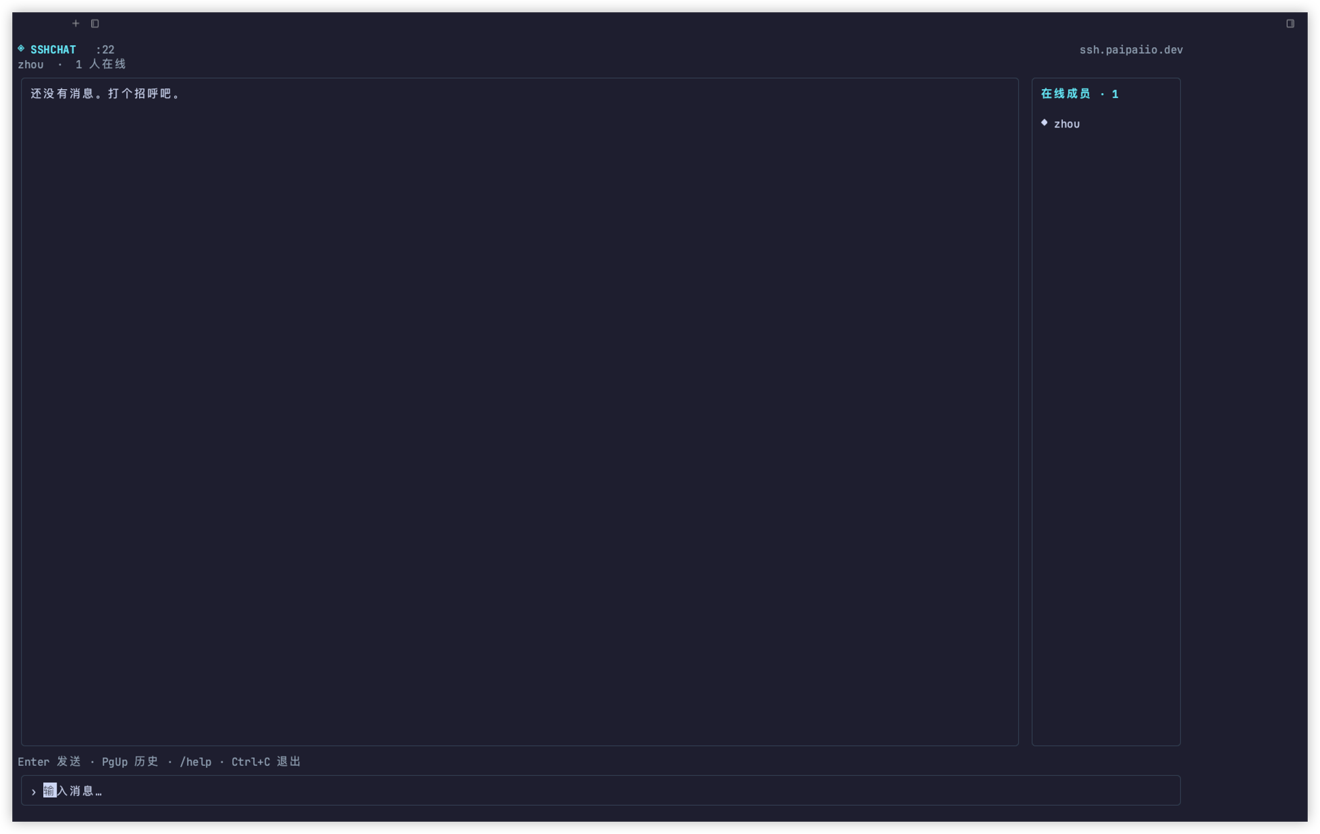This screenshot has height=834, width=1320.
Task: Open a new tab with the plus icon
Action: (x=76, y=24)
